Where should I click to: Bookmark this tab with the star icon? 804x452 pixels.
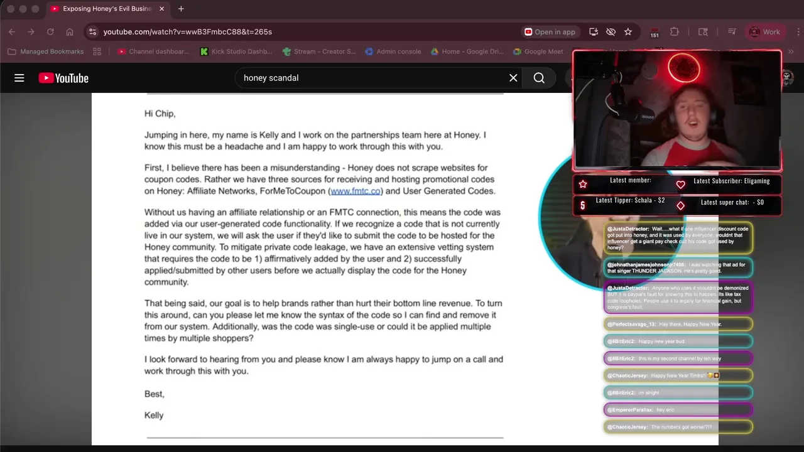(628, 31)
